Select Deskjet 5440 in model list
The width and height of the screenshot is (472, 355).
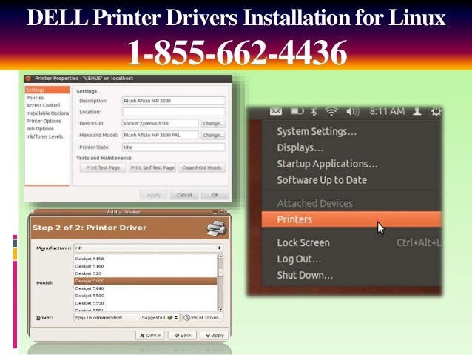(146, 288)
